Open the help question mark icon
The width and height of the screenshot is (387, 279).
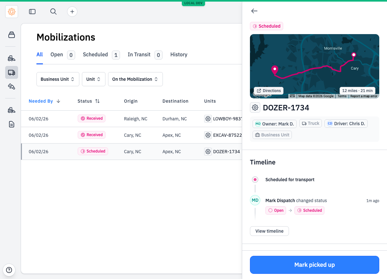9,270
